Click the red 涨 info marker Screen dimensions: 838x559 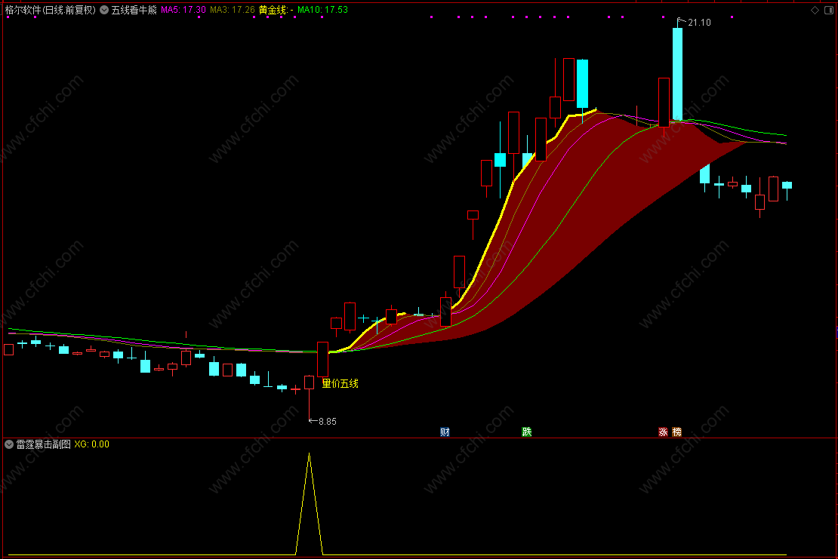664,432
